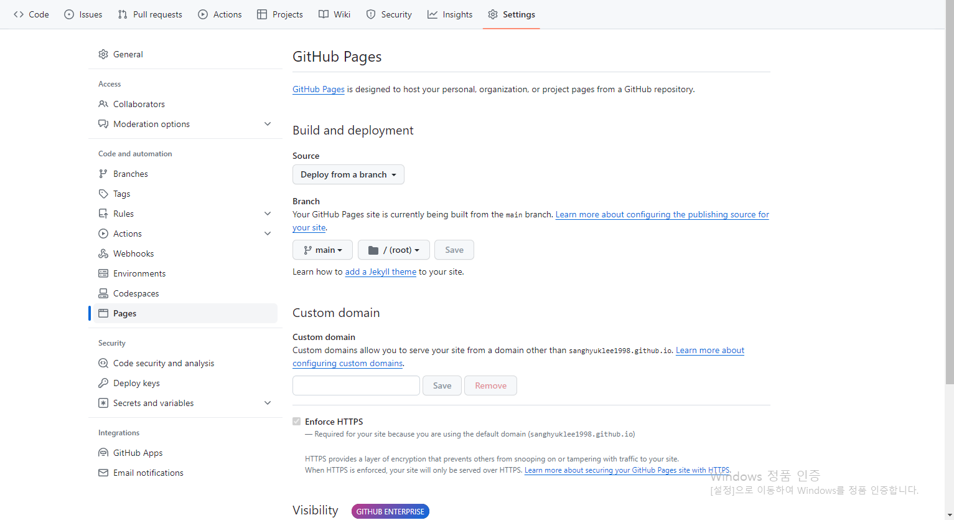Click the Moderation options comment icon
This screenshot has width=954, height=520.
pyautogui.click(x=103, y=124)
